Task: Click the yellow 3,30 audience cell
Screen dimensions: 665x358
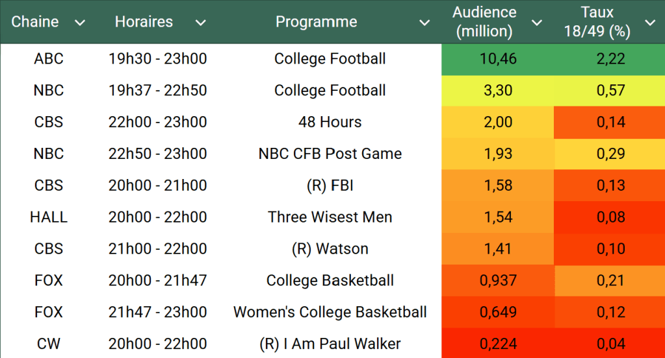Action: coord(498,91)
